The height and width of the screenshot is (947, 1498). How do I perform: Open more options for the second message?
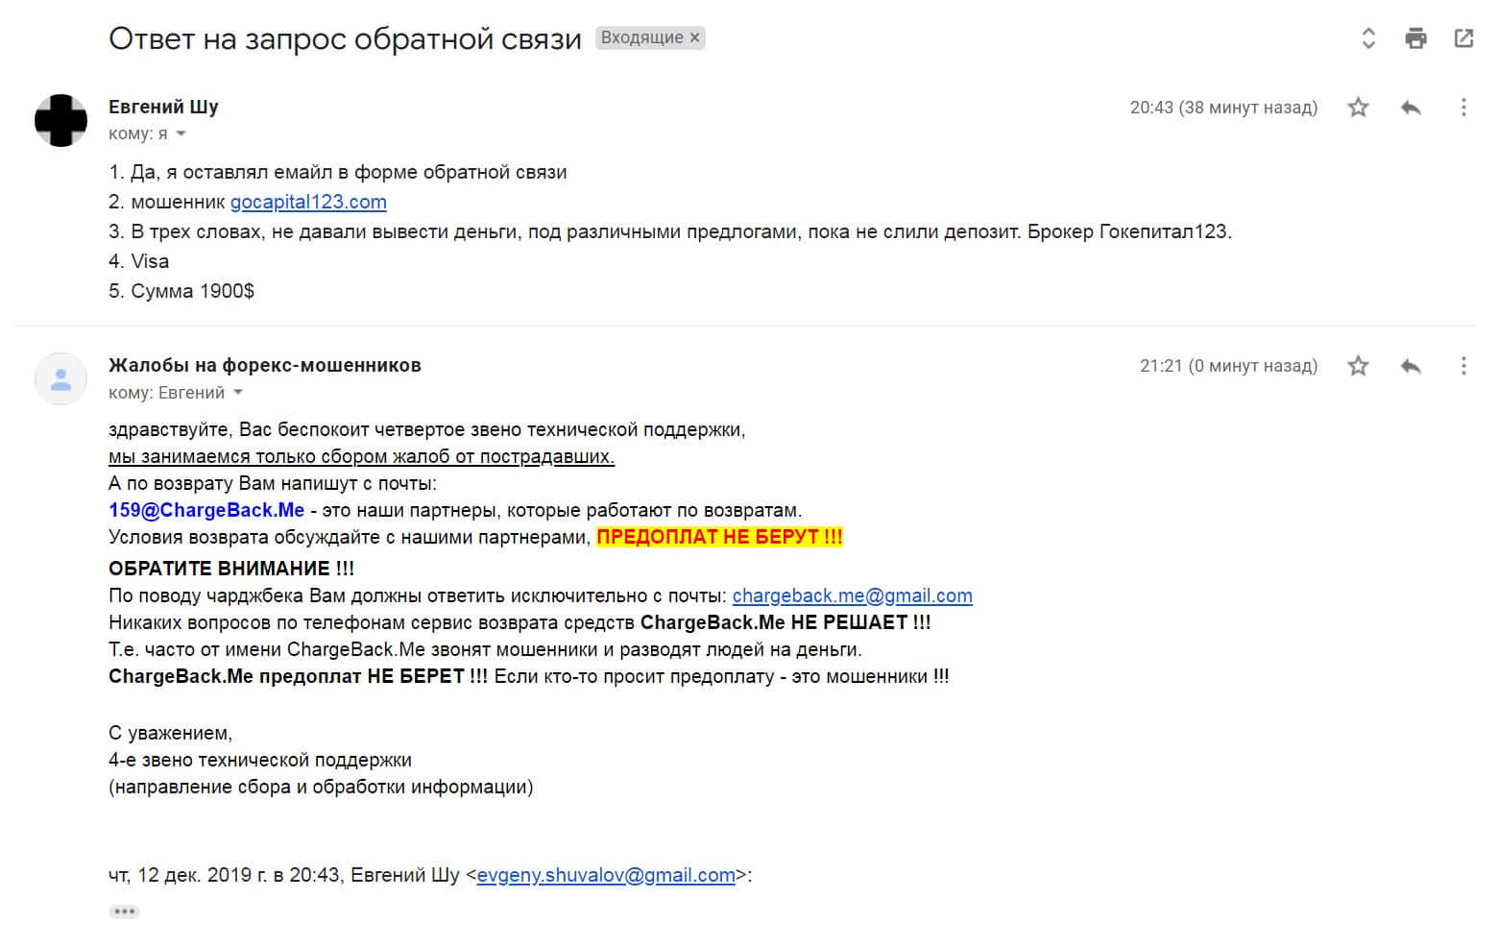pyautogui.click(x=1463, y=366)
